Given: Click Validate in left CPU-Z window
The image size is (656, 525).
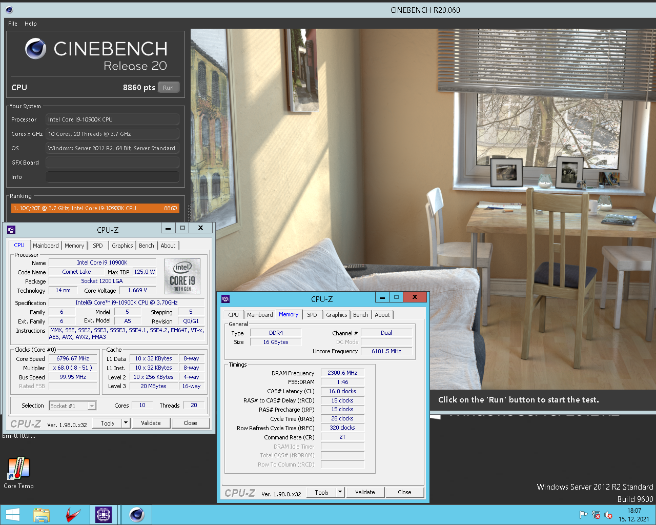Looking at the screenshot, I should click(151, 423).
